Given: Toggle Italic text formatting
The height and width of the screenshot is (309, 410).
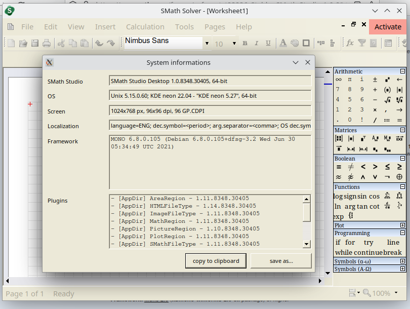Looking at the screenshot, I should [257, 44].
